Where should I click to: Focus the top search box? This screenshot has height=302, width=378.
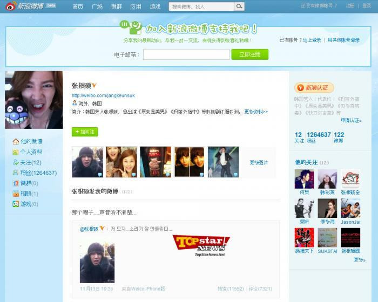(201, 6)
